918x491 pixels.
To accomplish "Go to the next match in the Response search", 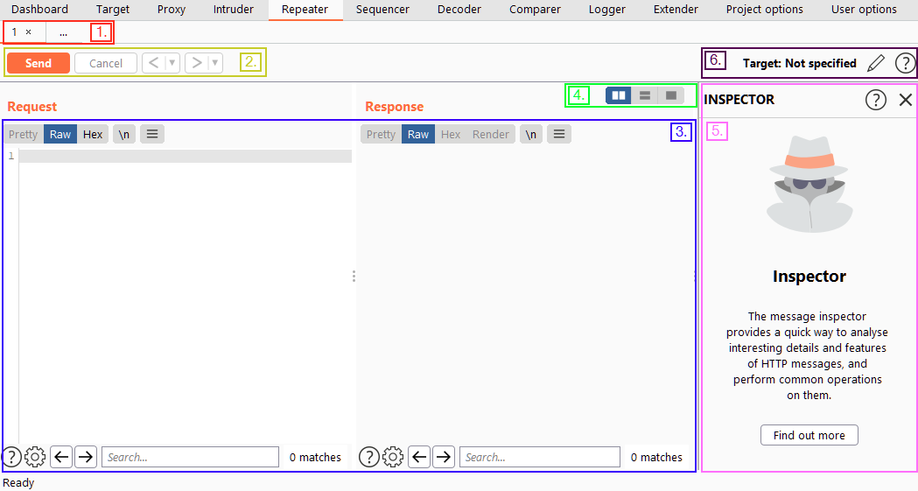I will [444, 457].
